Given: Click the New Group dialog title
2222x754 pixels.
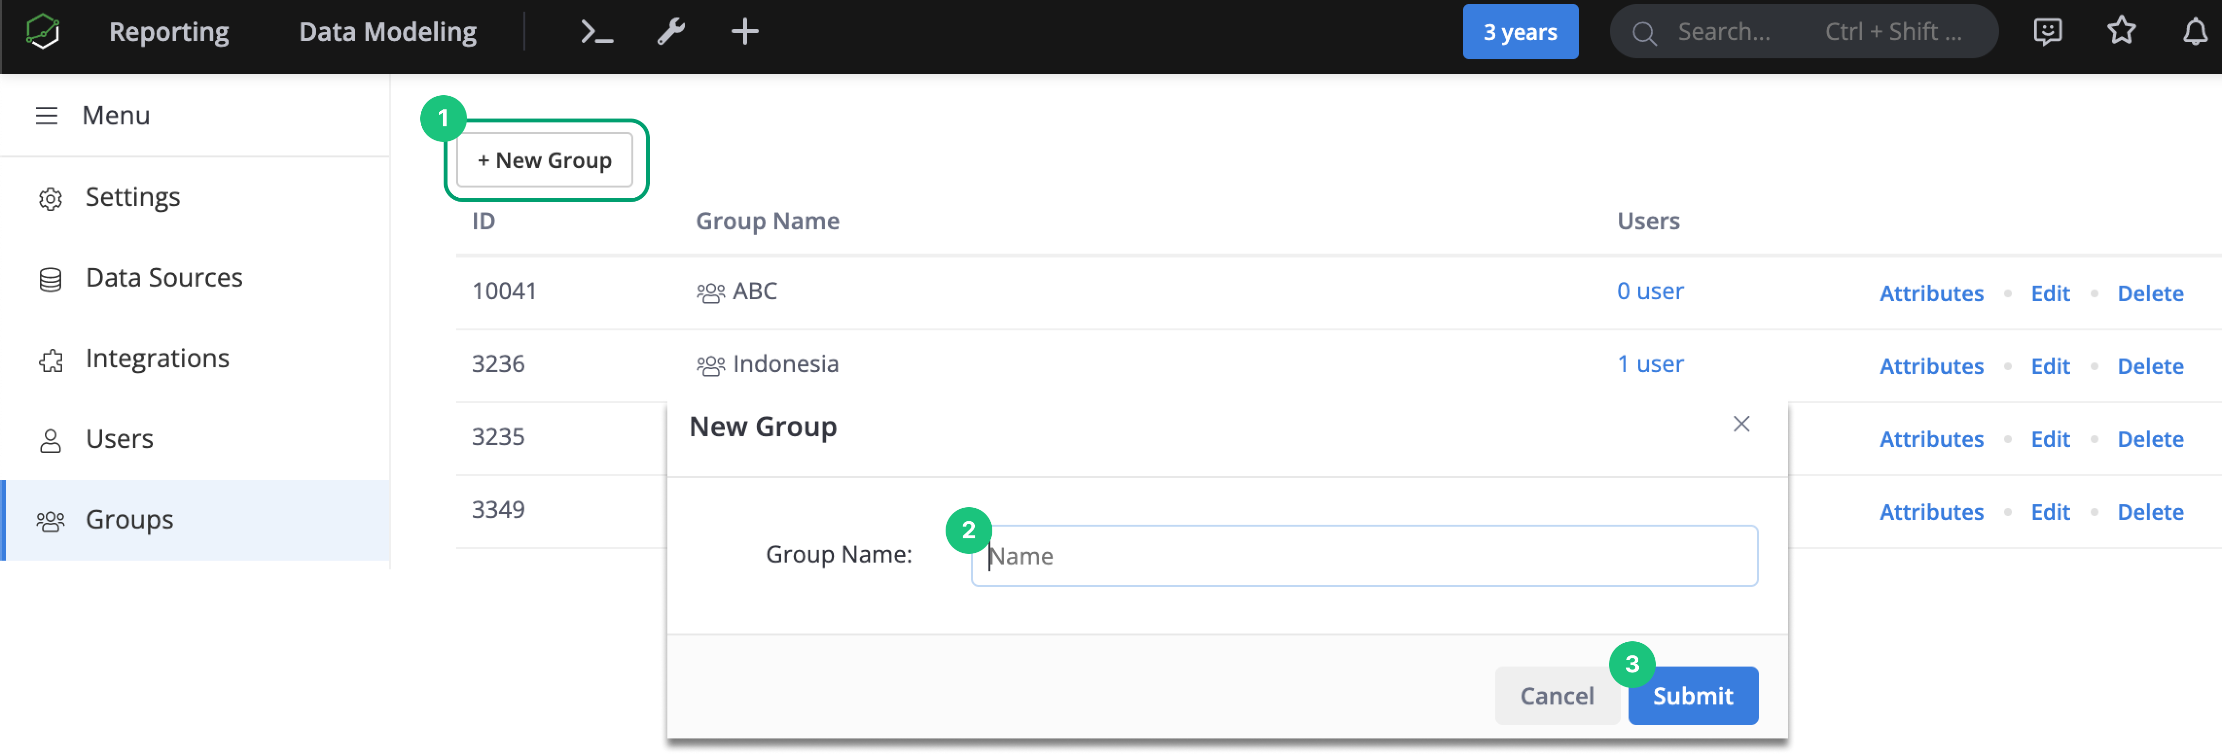Looking at the screenshot, I should pos(763,427).
